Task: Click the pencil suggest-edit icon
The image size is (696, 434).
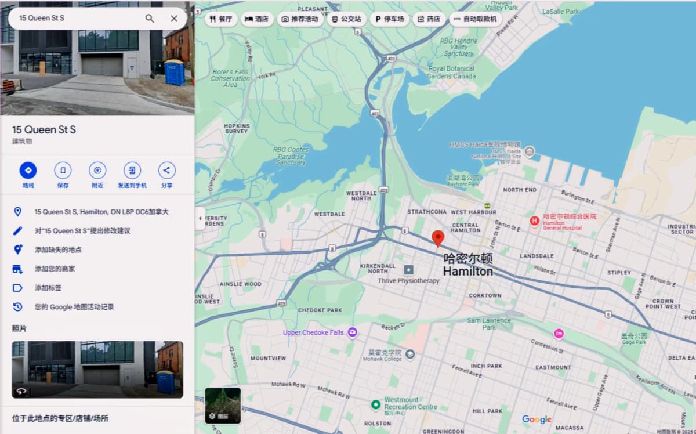Action: pyautogui.click(x=17, y=231)
